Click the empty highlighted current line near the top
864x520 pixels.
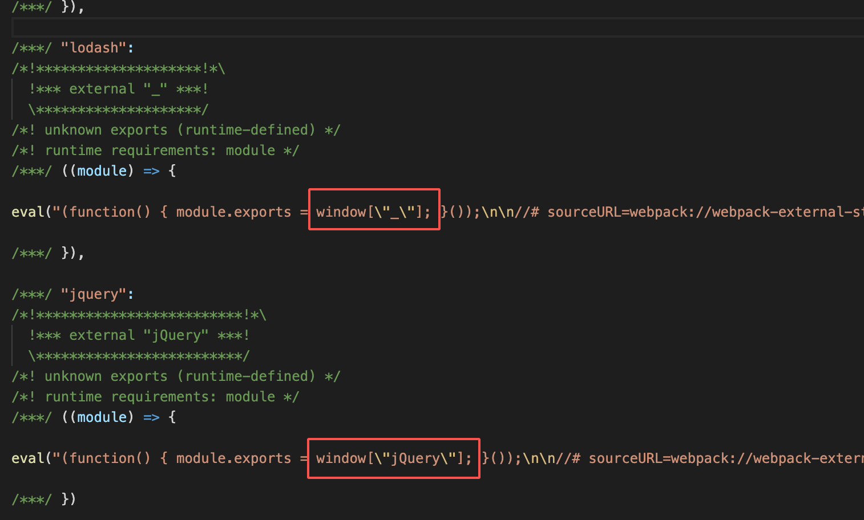click(438, 27)
